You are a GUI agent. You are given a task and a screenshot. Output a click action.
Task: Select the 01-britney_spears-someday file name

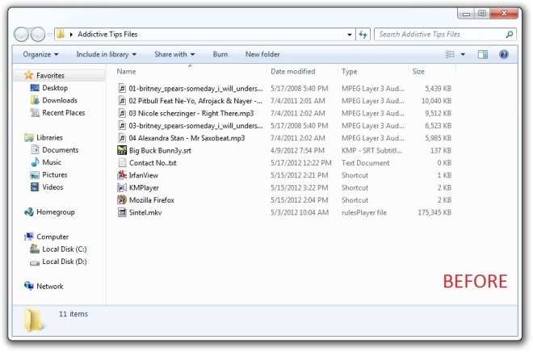[x=195, y=89]
